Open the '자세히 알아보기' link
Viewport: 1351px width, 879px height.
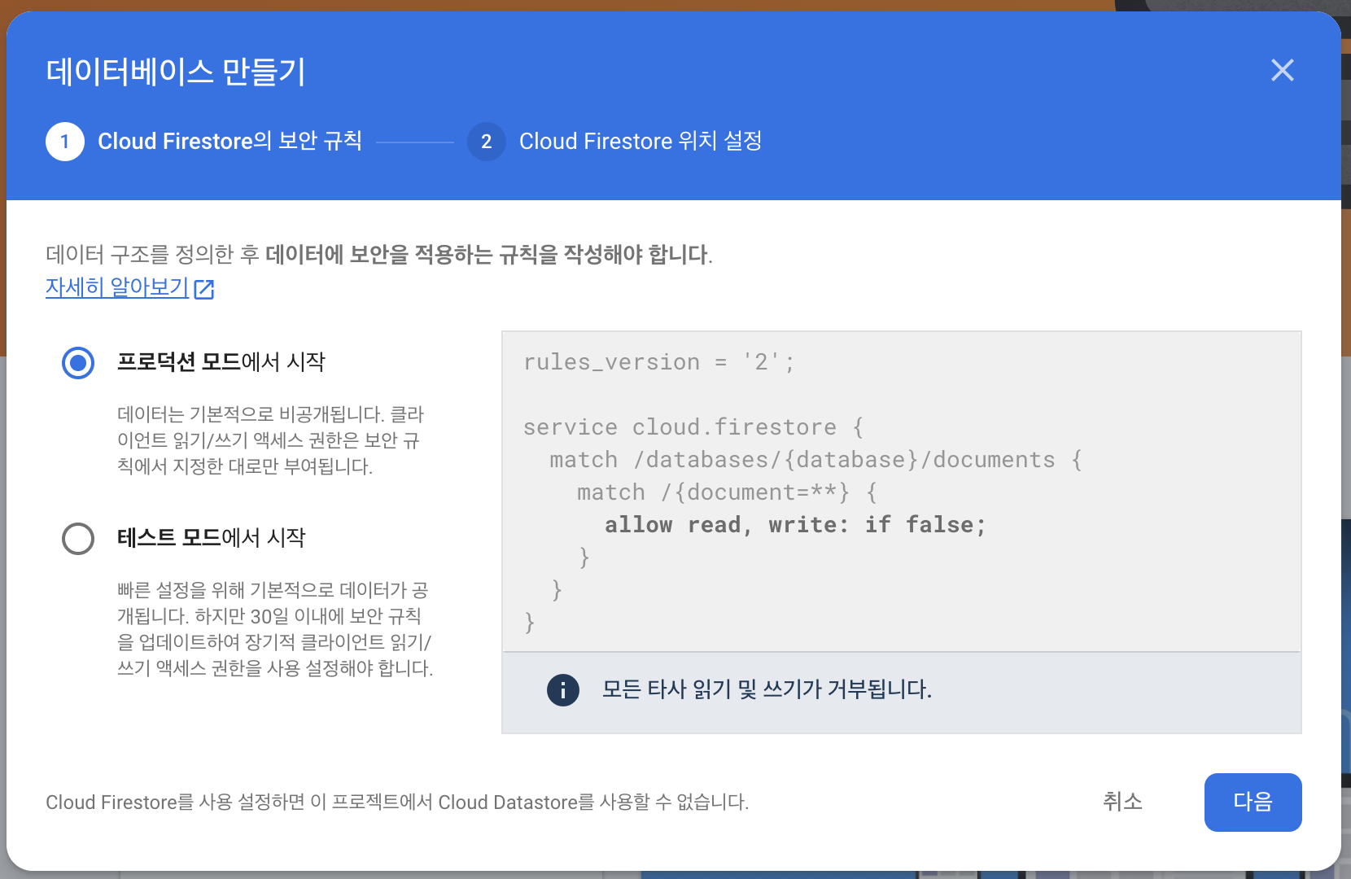pyautogui.click(x=117, y=287)
